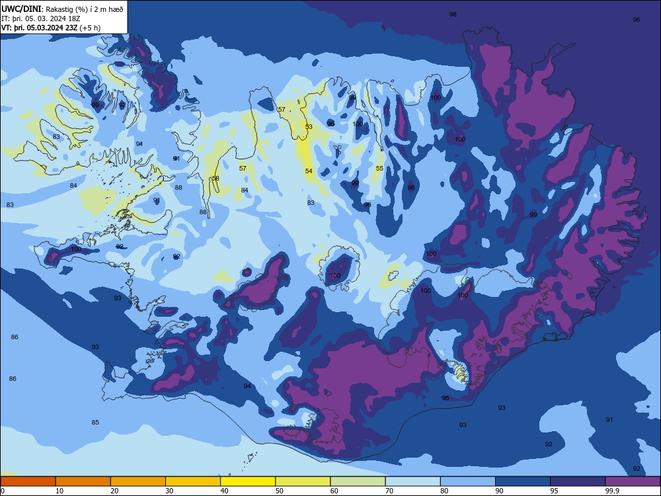Click the 70–80% pale blue legend swatch
This screenshot has height=496, width=661.
(412, 481)
